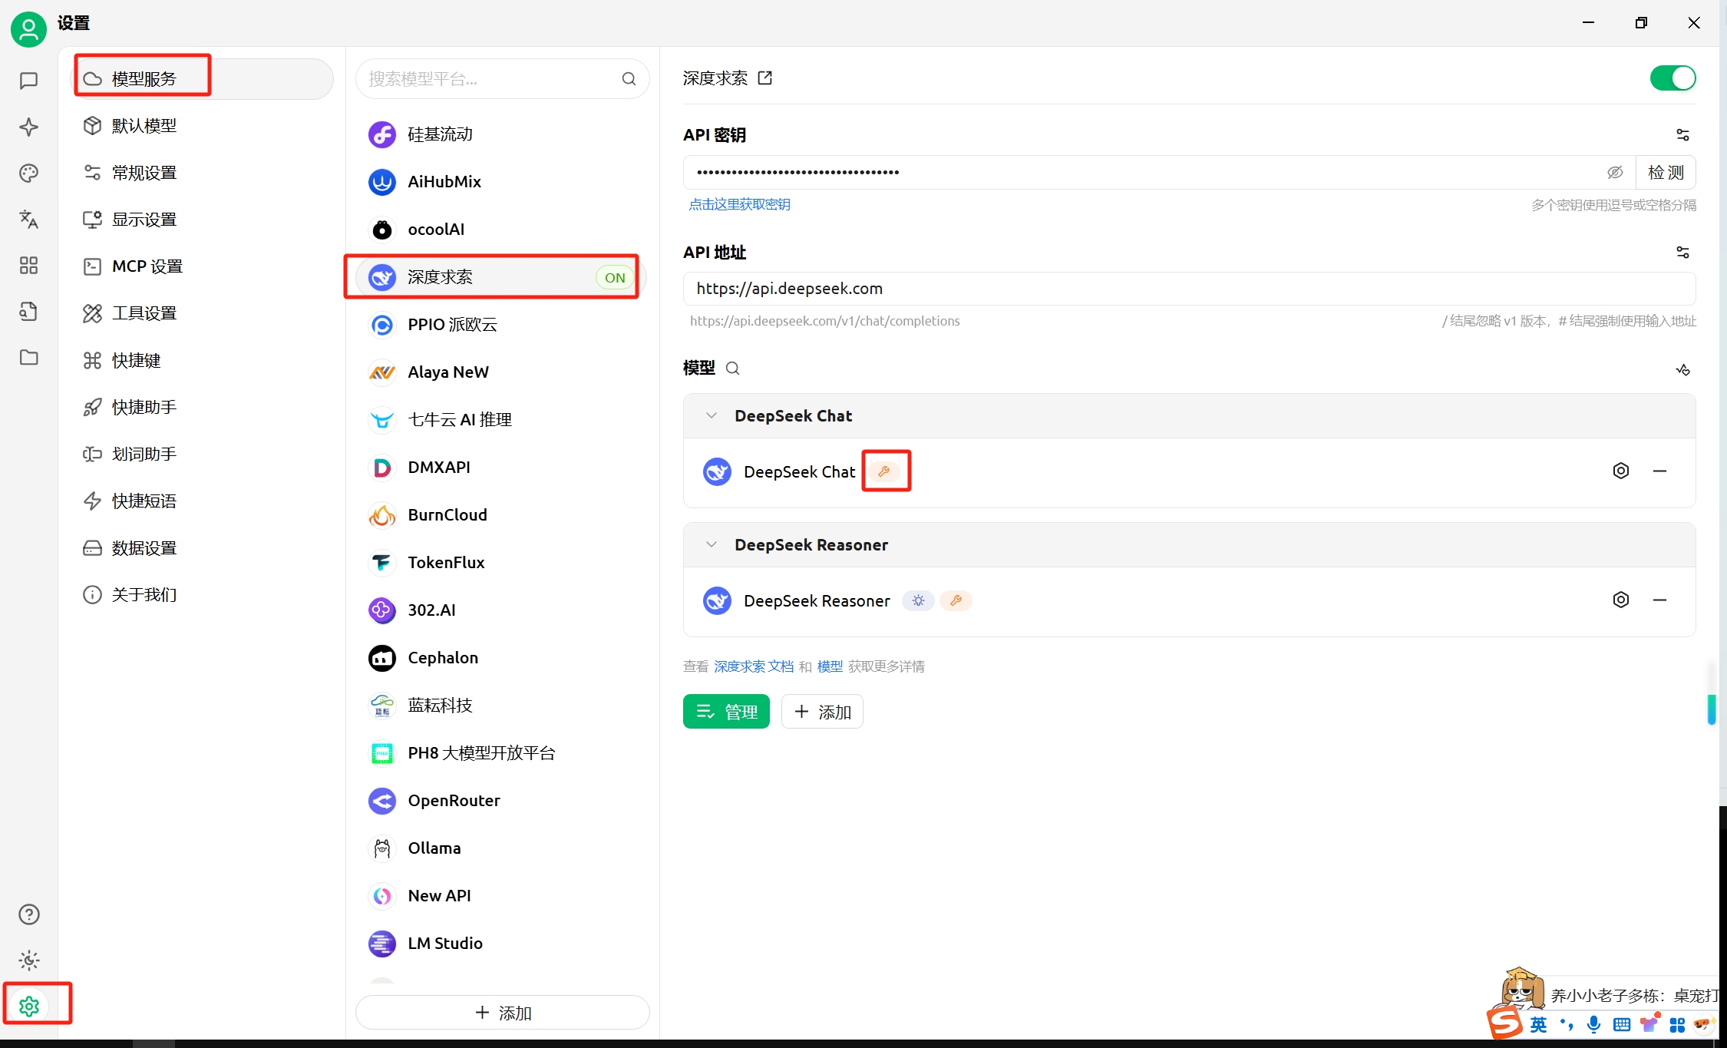
Task: Click 点击这里获取密钥 link
Action: 739,204
